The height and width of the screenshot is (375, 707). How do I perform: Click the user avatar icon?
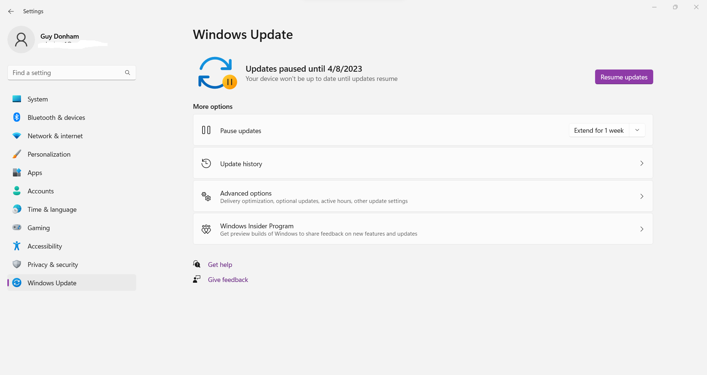coord(21,39)
